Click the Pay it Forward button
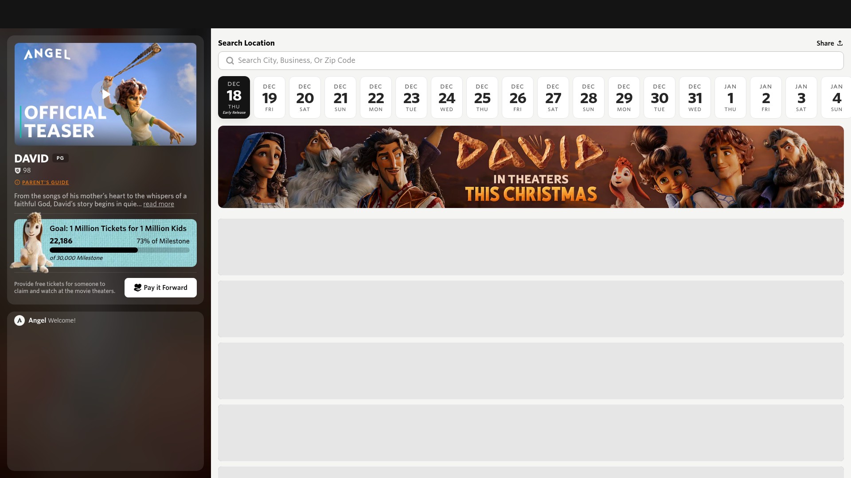The height and width of the screenshot is (478, 851). click(160, 288)
